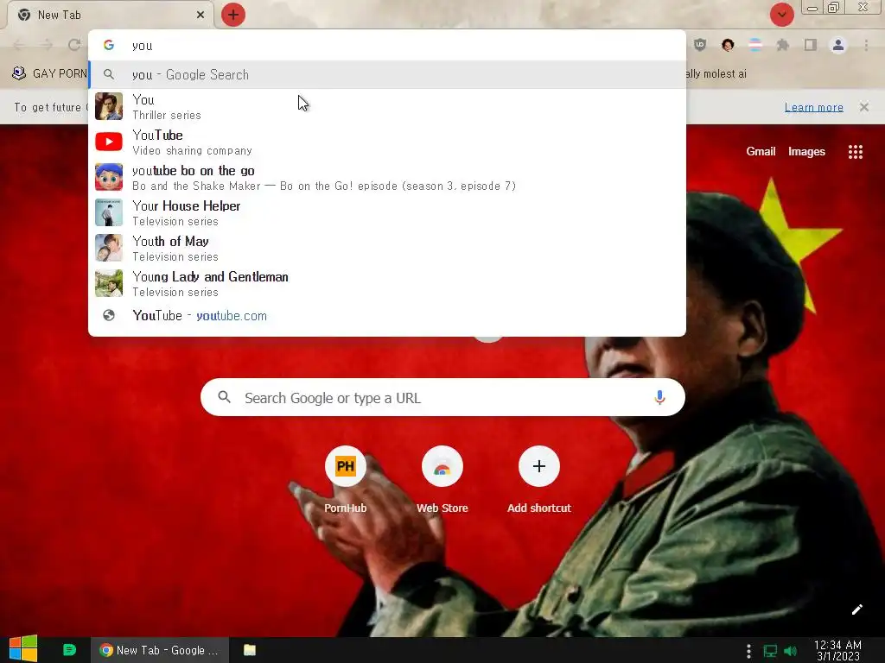Open the Images link
Viewport: 885px width, 663px height.
806,152
